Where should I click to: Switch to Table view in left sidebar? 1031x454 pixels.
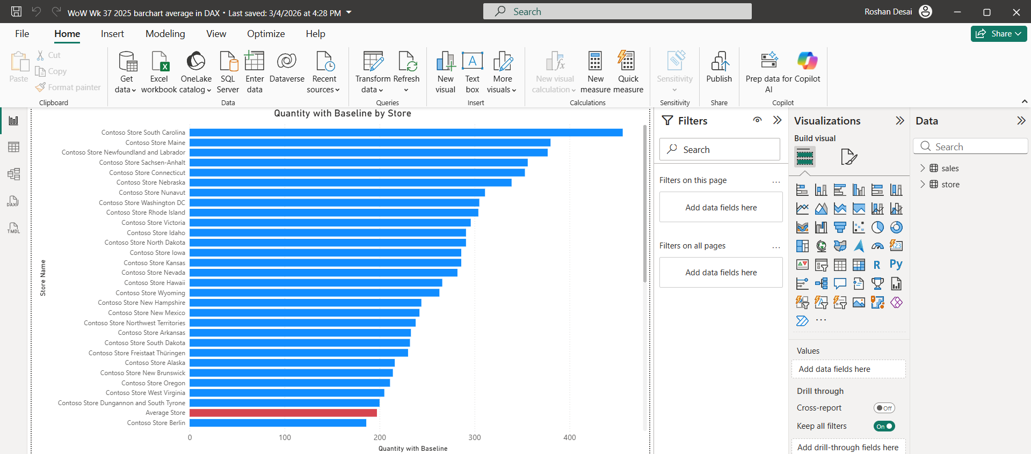13,147
